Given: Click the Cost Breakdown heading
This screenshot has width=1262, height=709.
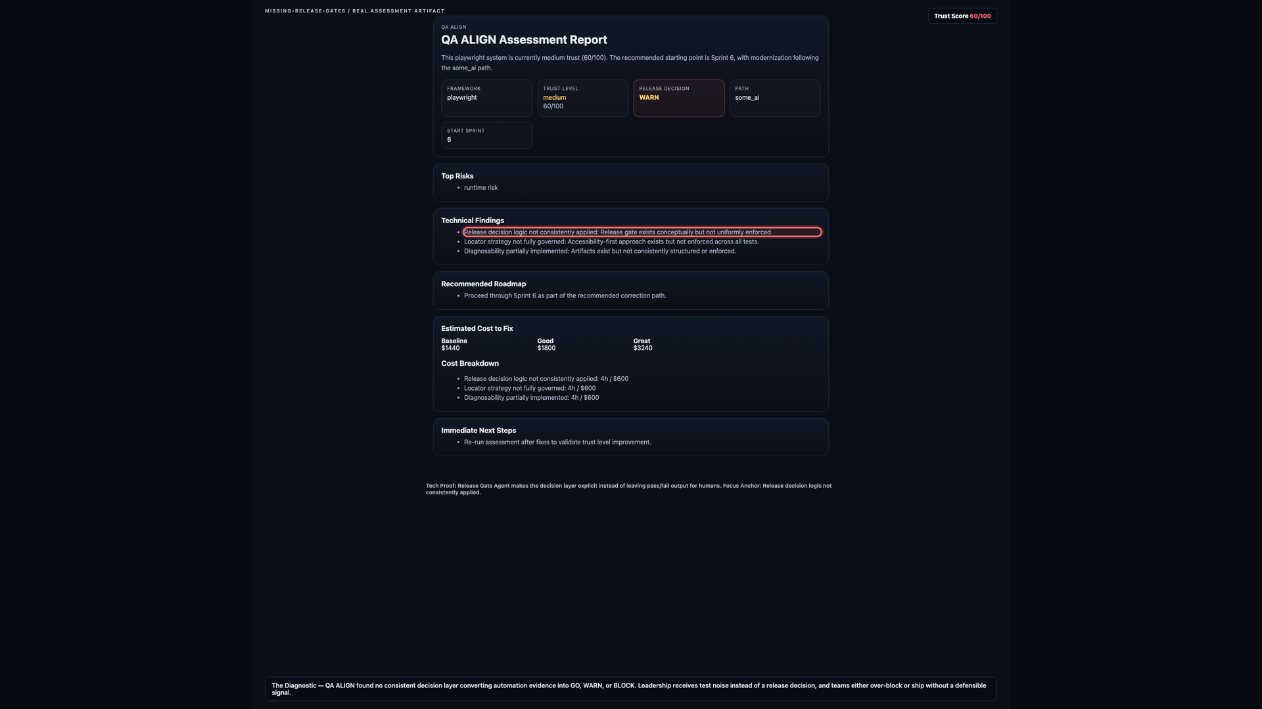Looking at the screenshot, I should point(470,364).
